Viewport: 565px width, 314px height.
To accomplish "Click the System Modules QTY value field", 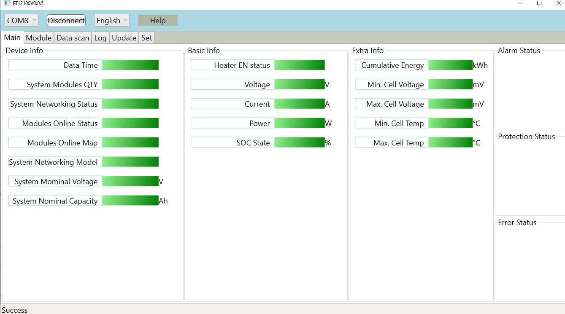I will point(130,84).
